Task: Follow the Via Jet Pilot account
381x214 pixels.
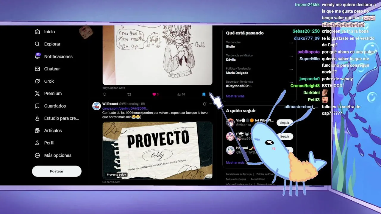Action: (285, 122)
